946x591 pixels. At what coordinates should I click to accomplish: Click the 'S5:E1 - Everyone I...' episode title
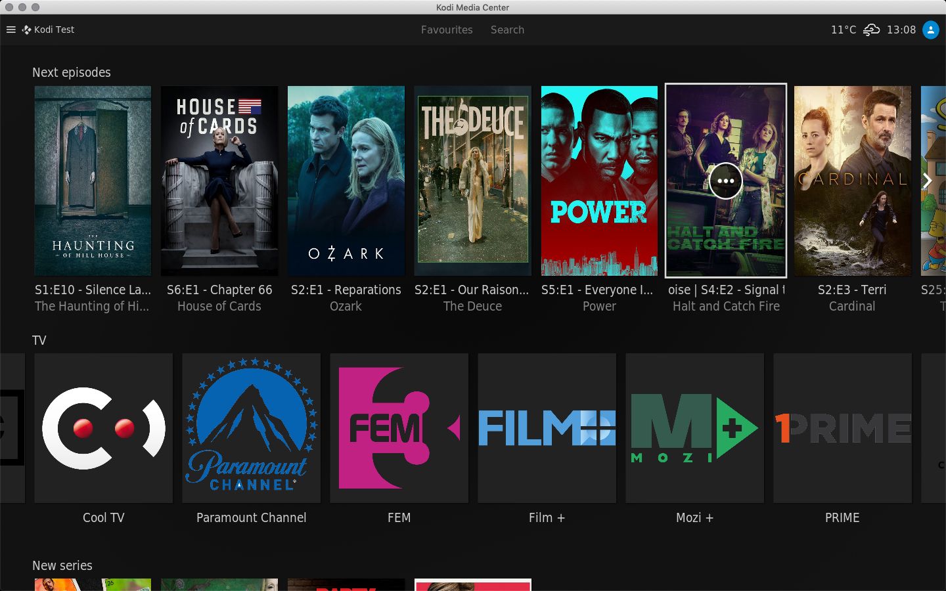tap(597, 290)
